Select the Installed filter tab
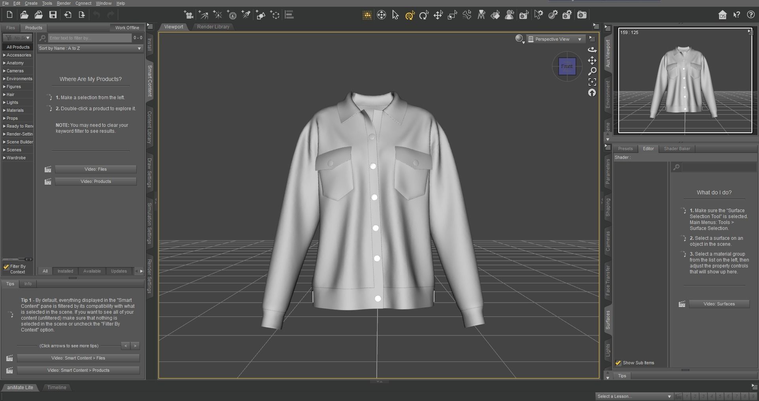Screen dimensions: 759x401 pos(65,271)
